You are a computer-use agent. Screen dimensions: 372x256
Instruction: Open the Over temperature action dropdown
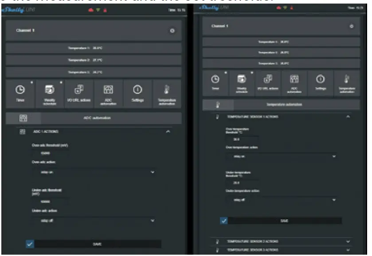(282, 156)
